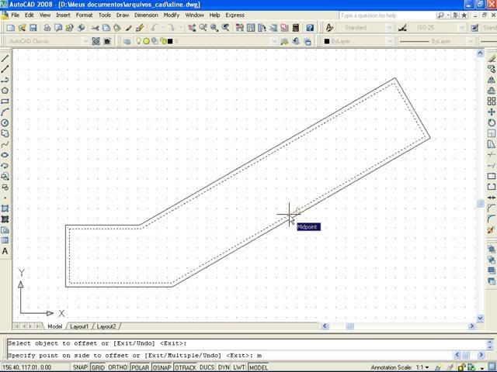Click the black ByLayer color swatch
497x372 pixels.
pyautogui.click(x=327, y=41)
